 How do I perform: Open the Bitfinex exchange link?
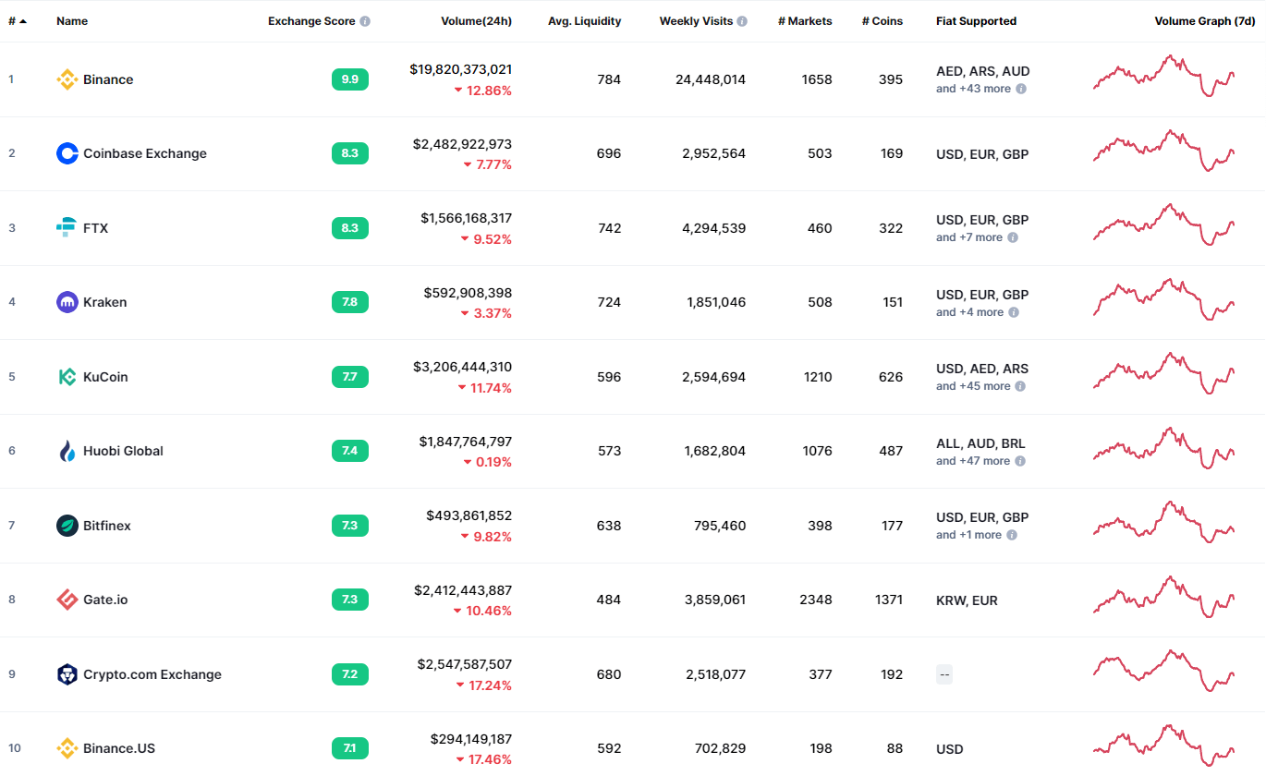107,526
